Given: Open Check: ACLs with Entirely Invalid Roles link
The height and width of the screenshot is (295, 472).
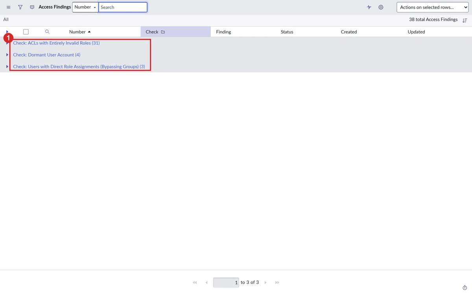Looking at the screenshot, I should (x=56, y=43).
